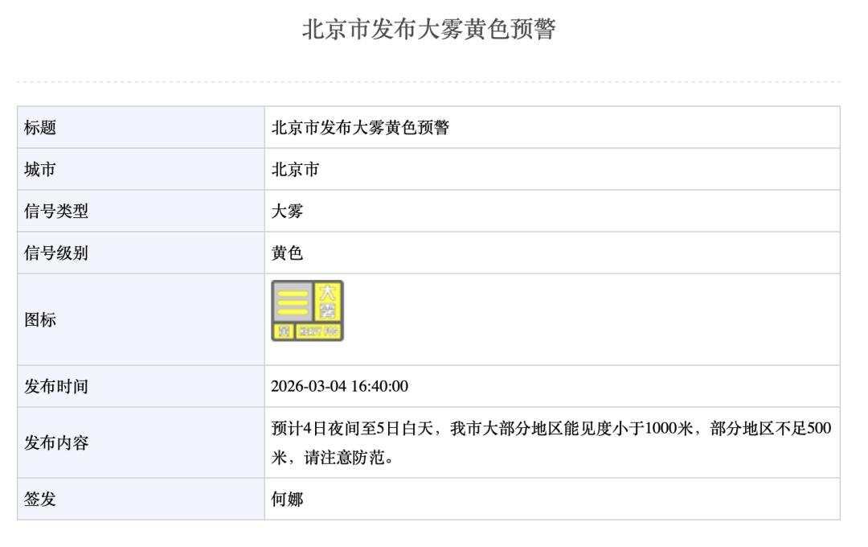Select the 信号级别 row label
This screenshot has width=868, height=547.
click(x=56, y=253)
